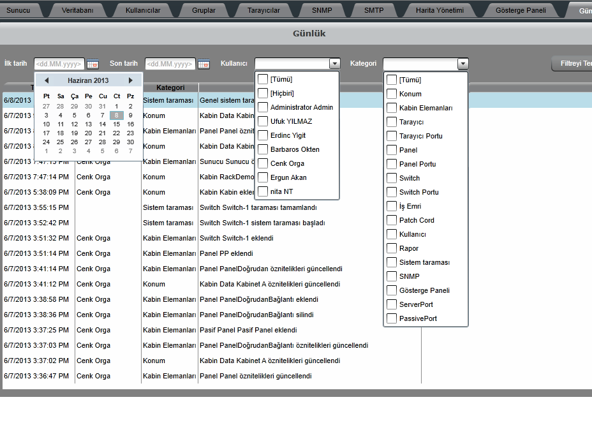Expand the Kullanıcı dropdown arrow

(335, 64)
